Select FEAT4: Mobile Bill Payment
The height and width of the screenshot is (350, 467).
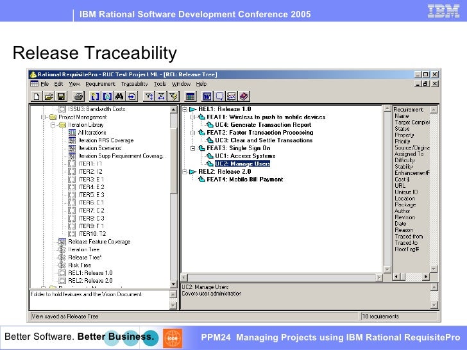(245, 179)
